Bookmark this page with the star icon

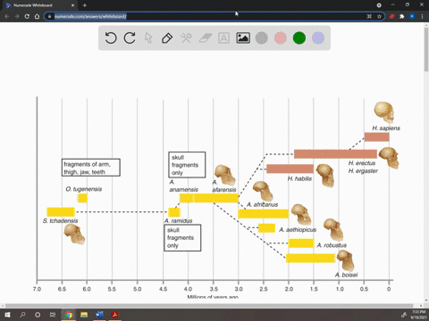pyautogui.click(x=379, y=16)
